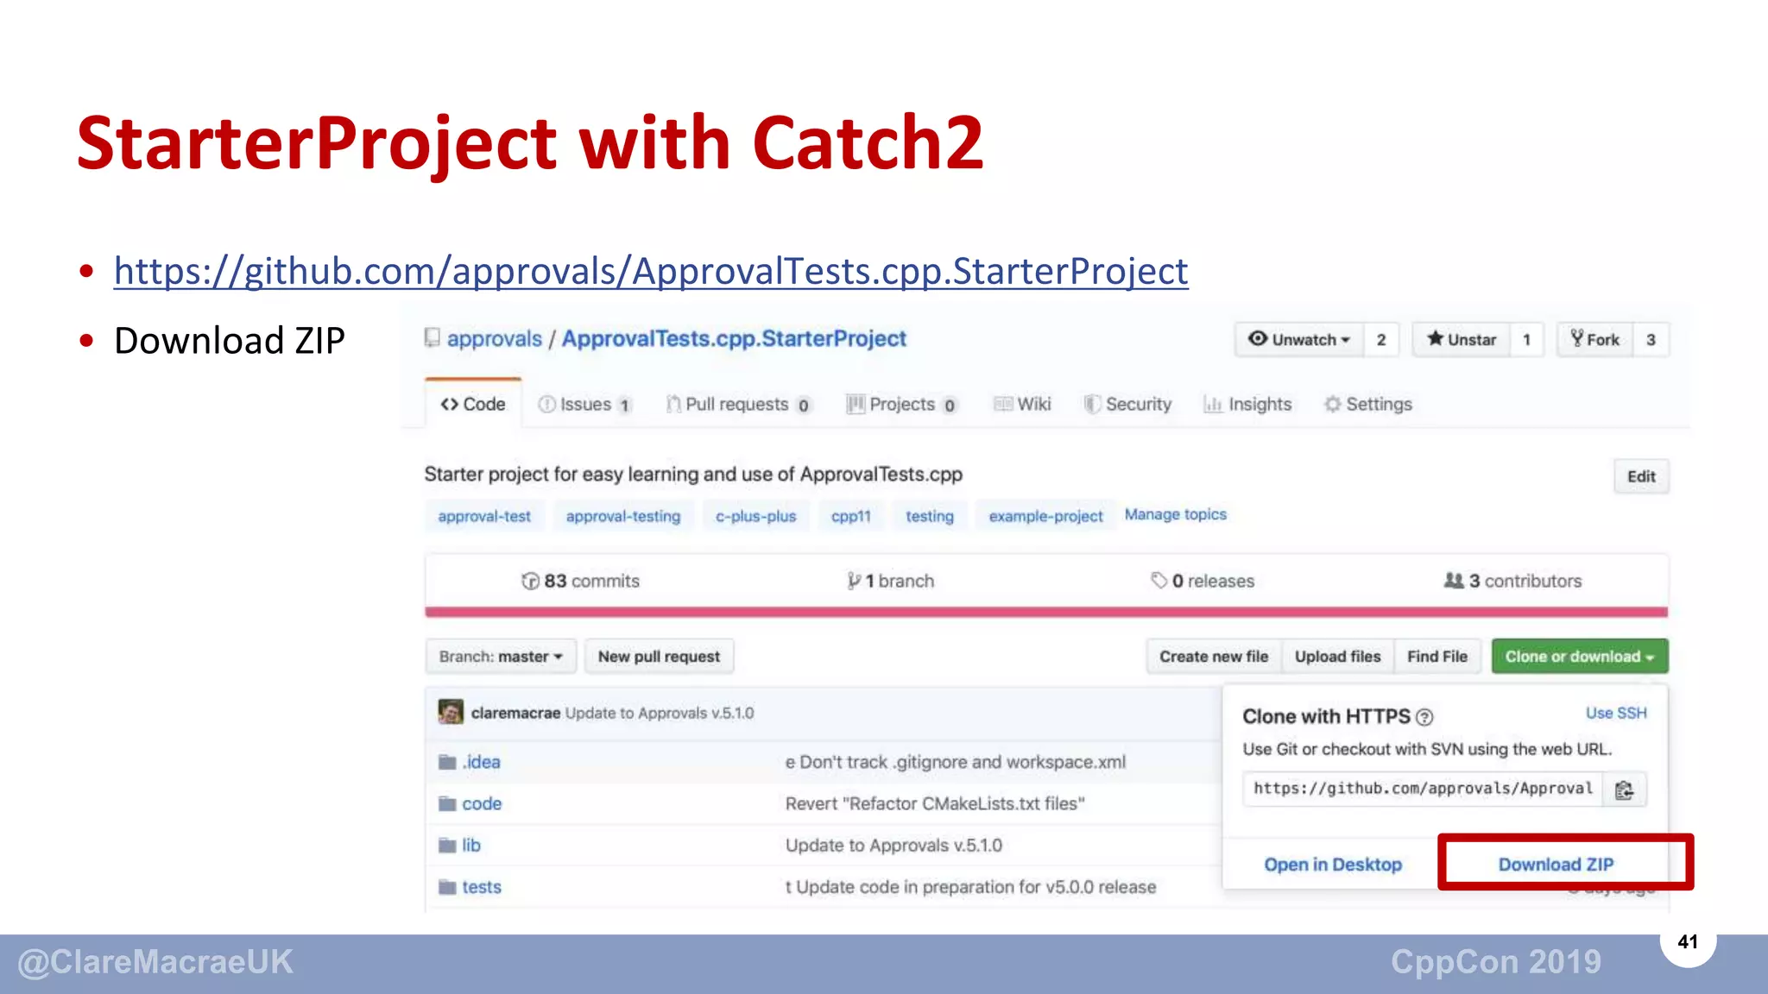Click the repository book icon
The image size is (1768, 994).
coord(433,338)
